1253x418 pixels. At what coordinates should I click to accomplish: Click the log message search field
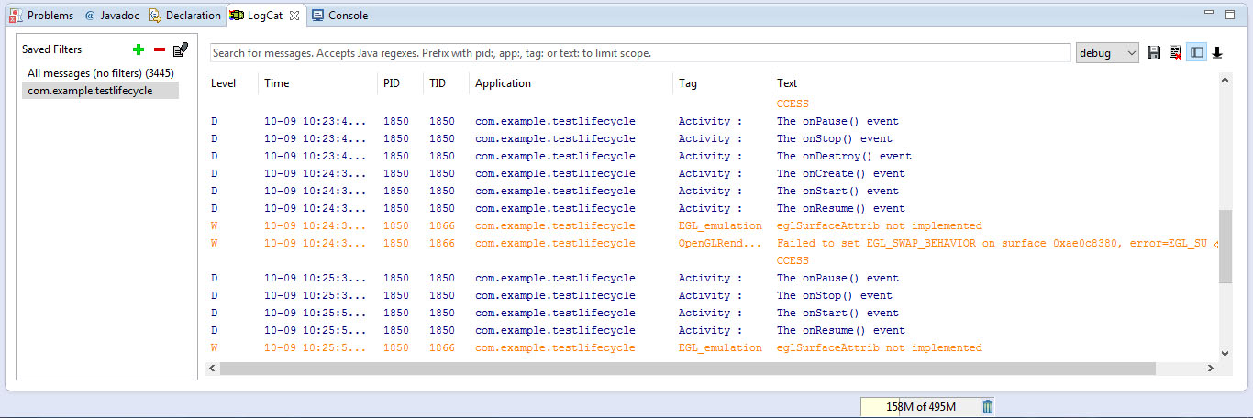640,53
